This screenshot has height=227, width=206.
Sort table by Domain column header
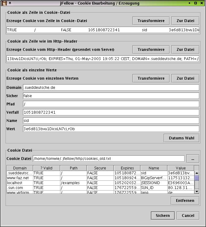tap(20, 168)
